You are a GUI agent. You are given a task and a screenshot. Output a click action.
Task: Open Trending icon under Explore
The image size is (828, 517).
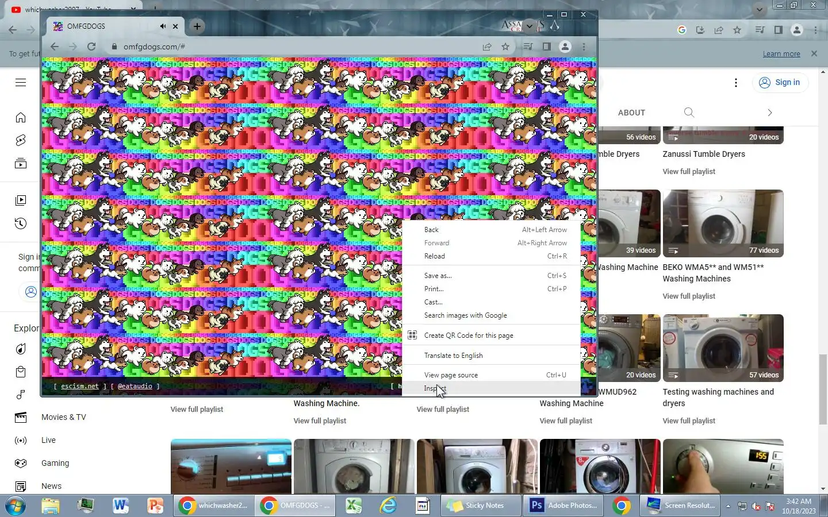[x=21, y=349]
